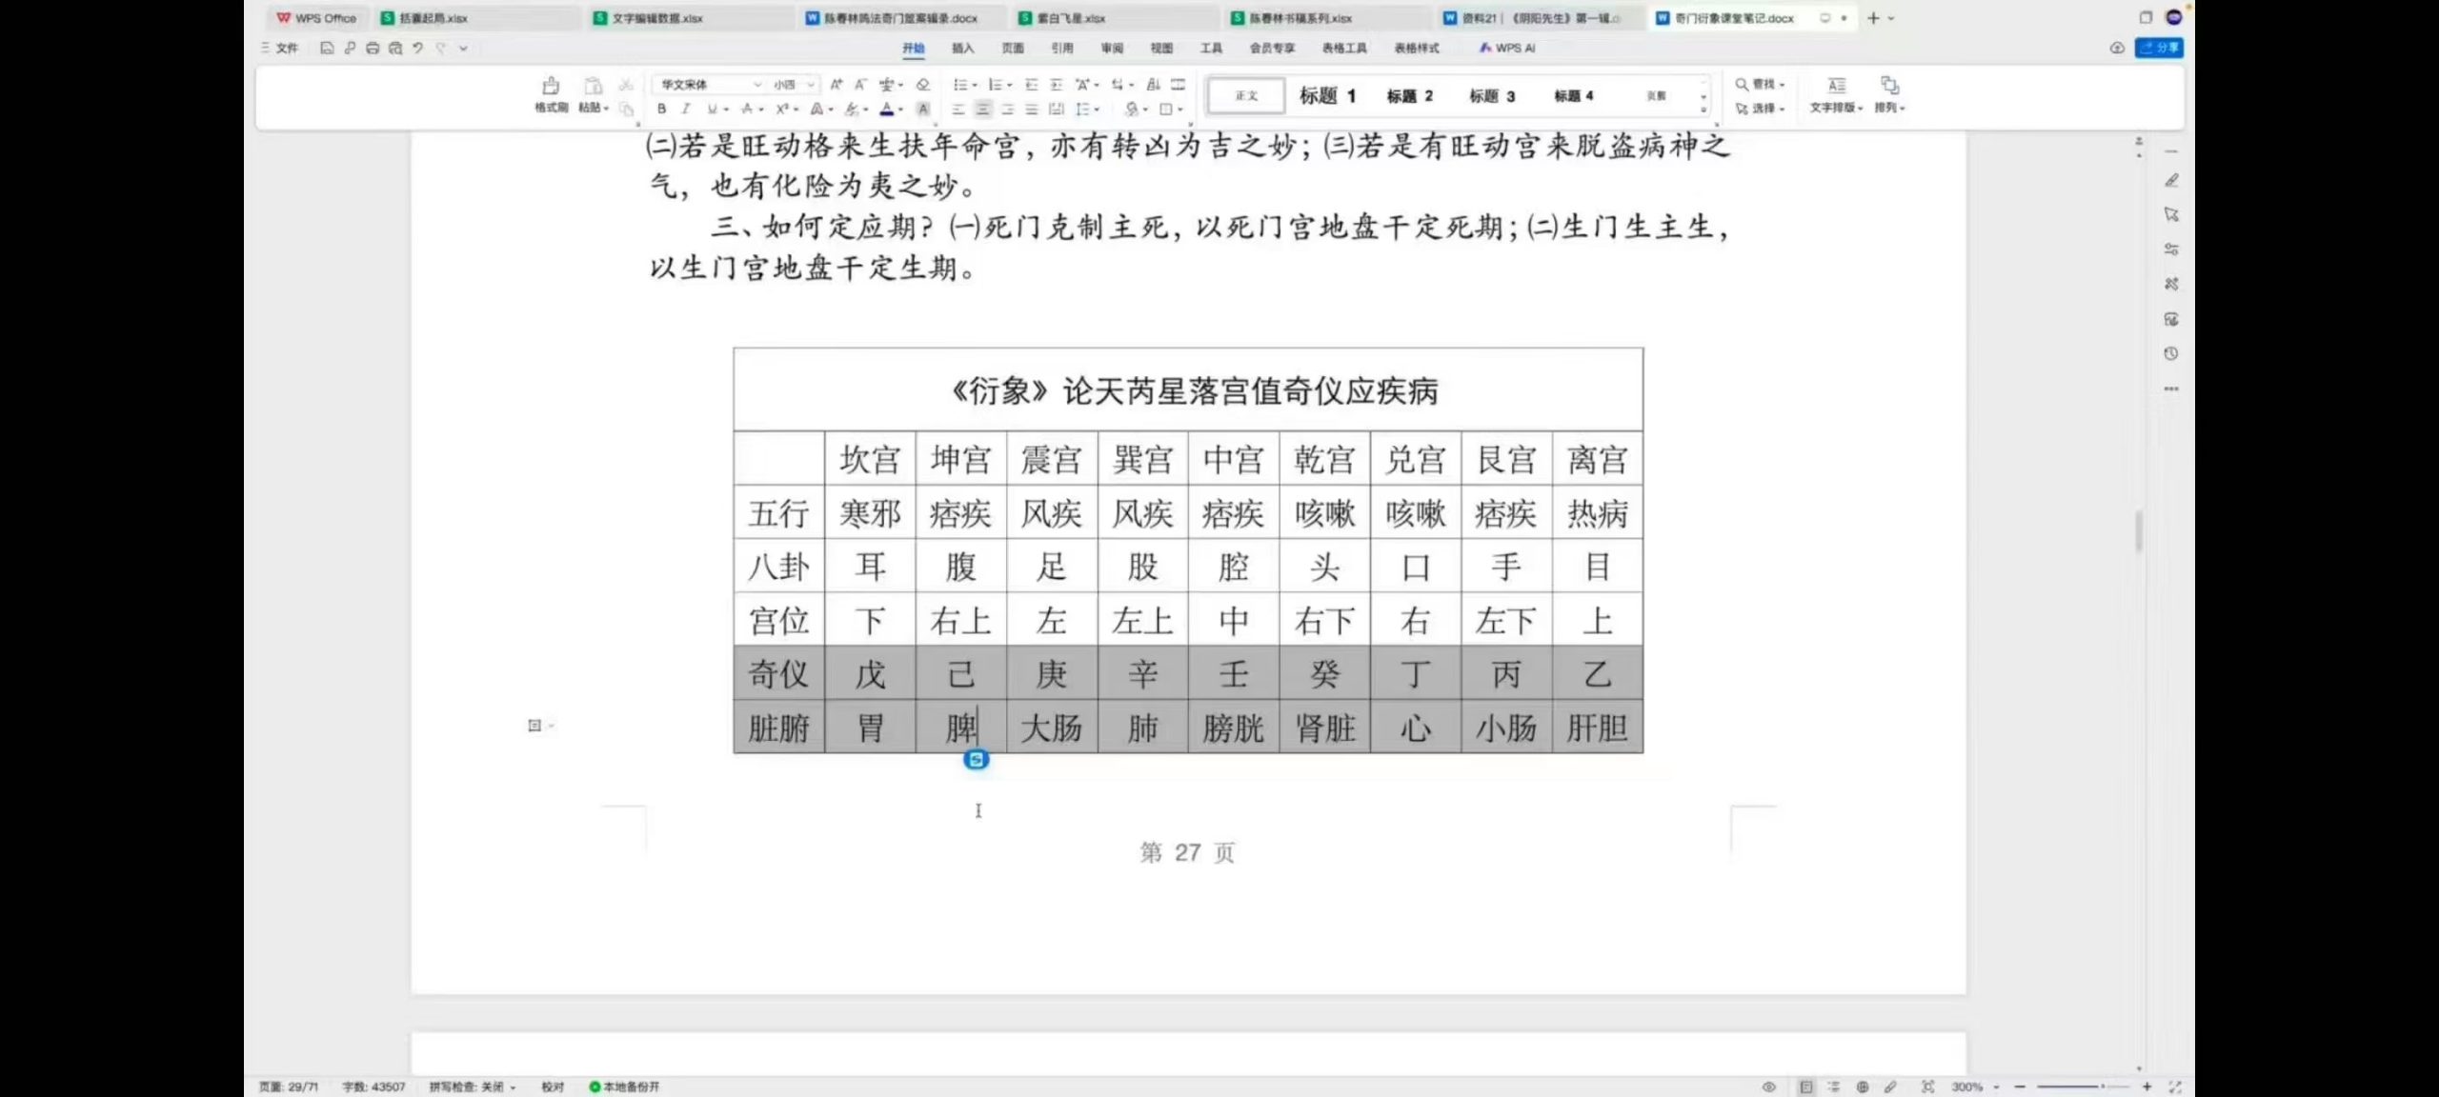
Task: Click the increase font size icon
Action: 836,85
